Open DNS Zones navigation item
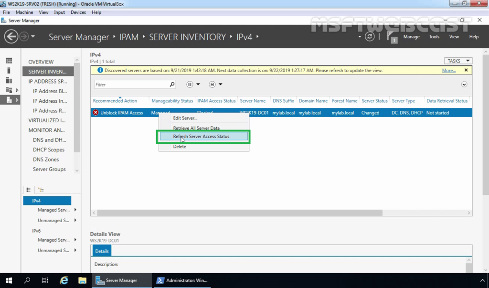 (x=46, y=159)
